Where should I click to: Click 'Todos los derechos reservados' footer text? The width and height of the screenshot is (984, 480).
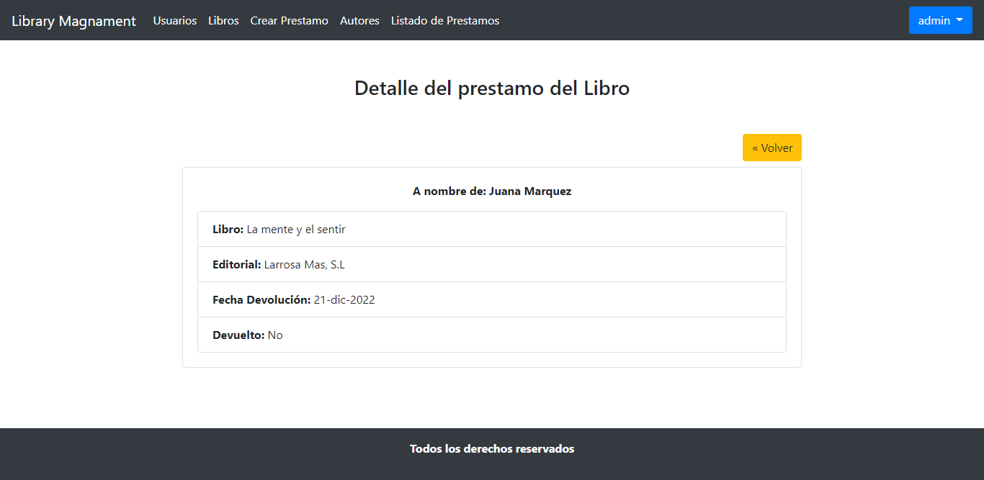point(492,449)
